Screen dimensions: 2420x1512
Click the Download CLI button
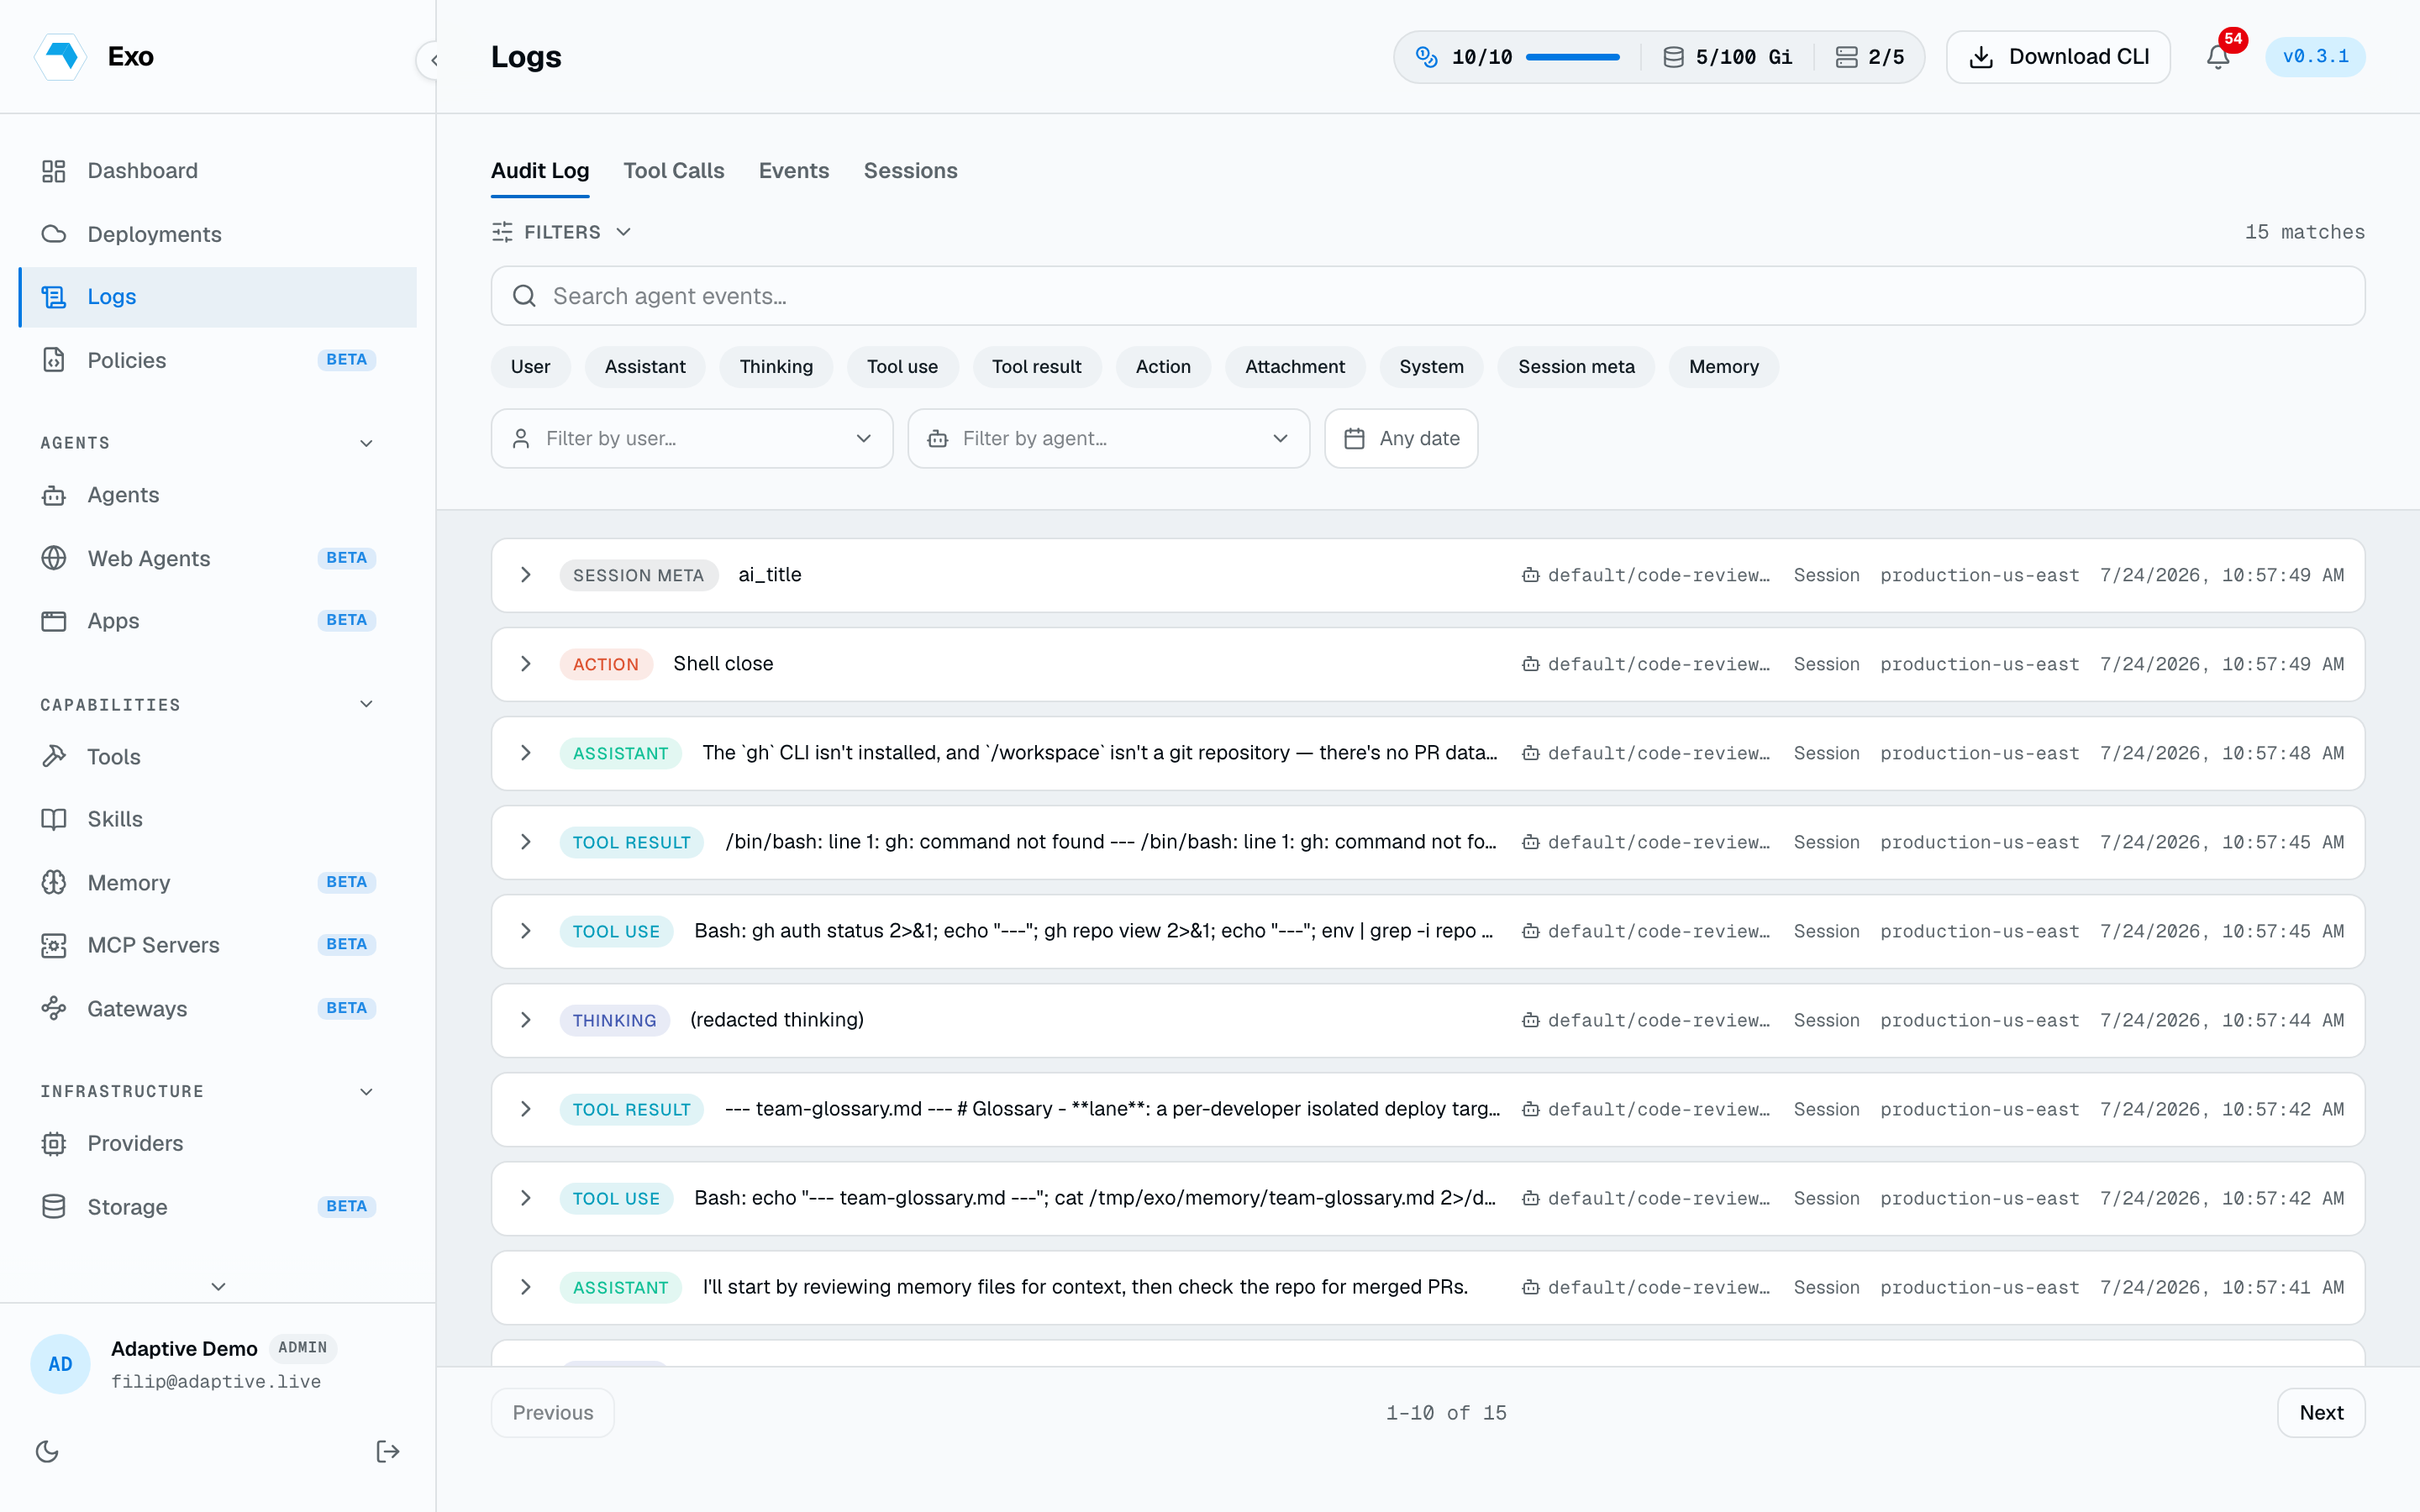[x=2058, y=57]
